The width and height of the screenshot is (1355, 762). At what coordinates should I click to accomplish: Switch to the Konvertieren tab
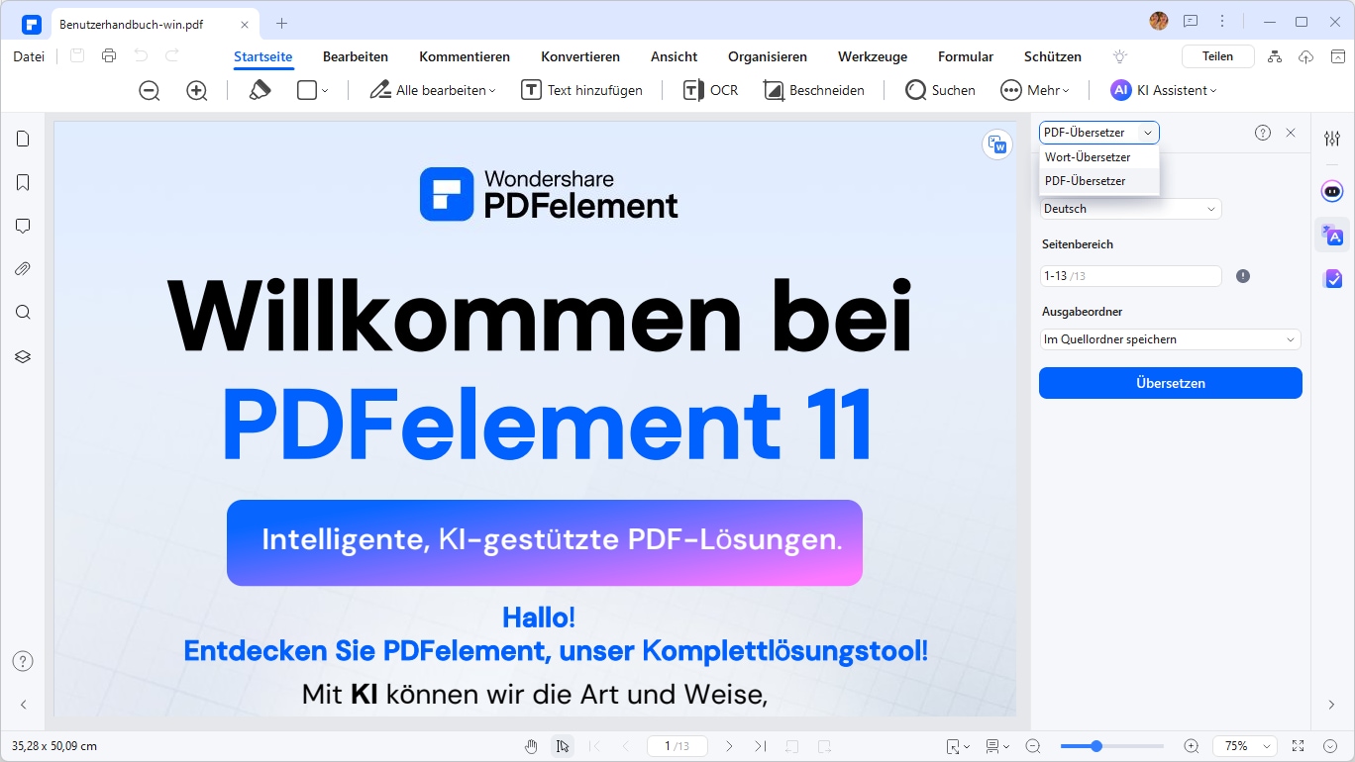tap(580, 56)
